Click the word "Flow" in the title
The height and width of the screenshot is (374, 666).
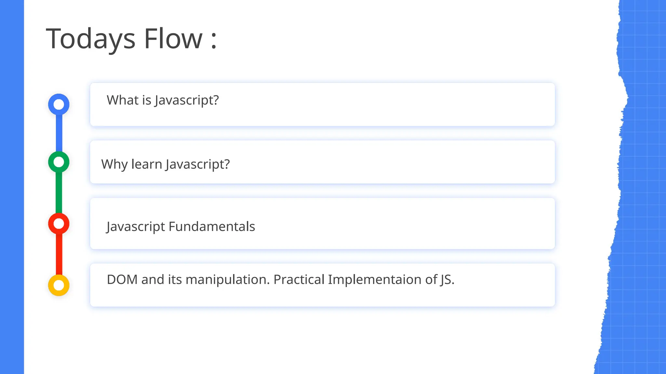click(x=173, y=39)
